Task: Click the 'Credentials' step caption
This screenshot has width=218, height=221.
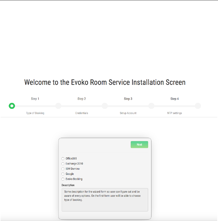Action: pos(82,113)
